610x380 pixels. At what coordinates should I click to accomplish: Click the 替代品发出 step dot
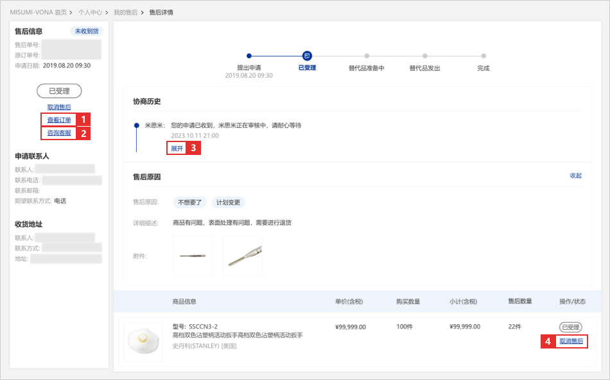point(425,56)
